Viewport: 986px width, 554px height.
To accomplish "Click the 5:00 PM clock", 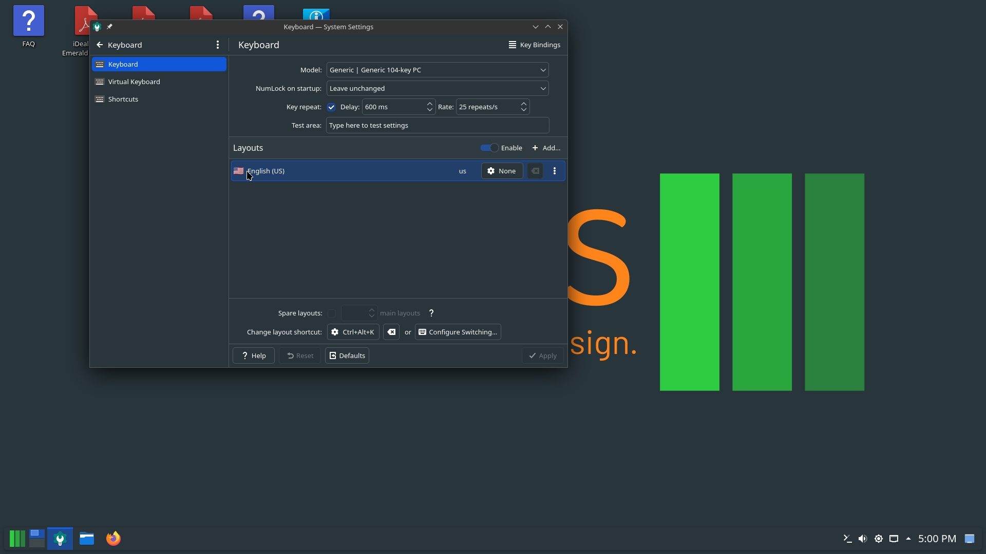I will pyautogui.click(x=937, y=539).
